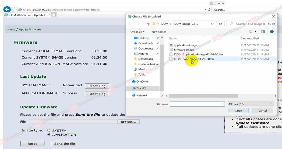Click the File path text field

pyautogui.click(x=73, y=122)
